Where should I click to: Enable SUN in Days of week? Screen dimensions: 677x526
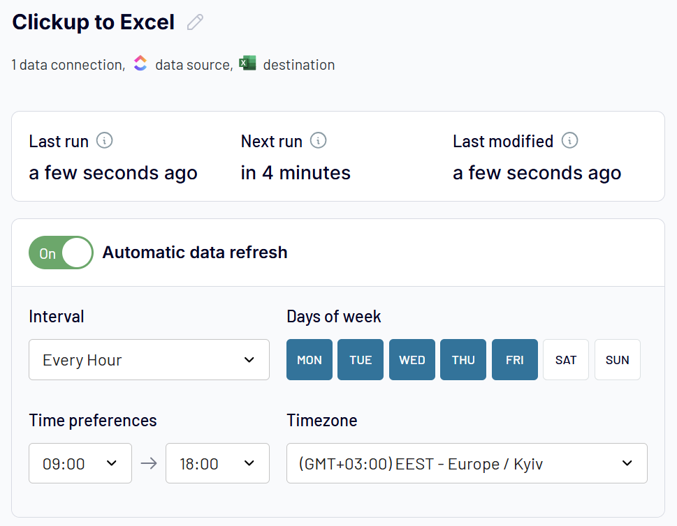[618, 359]
